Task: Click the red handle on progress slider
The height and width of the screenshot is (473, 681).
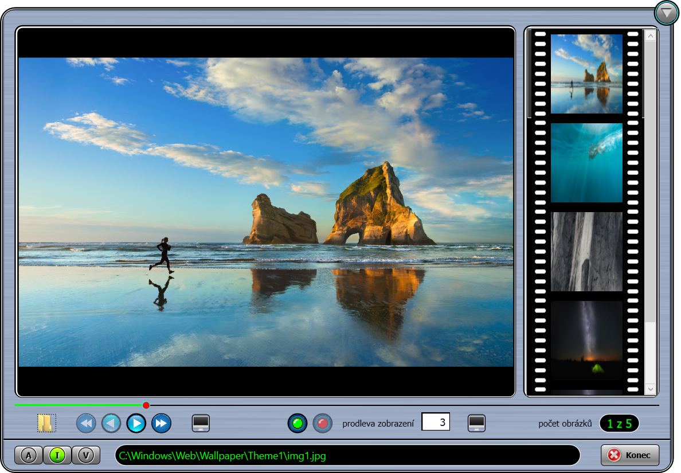Action: click(146, 405)
